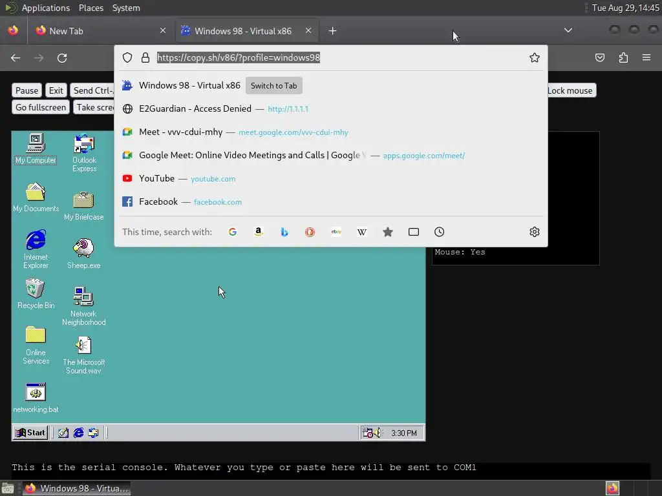Switch to Windows 98 - Virtual x86 tab
Image resolution: width=662 pixels, height=496 pixels.
tap(248, 31)
